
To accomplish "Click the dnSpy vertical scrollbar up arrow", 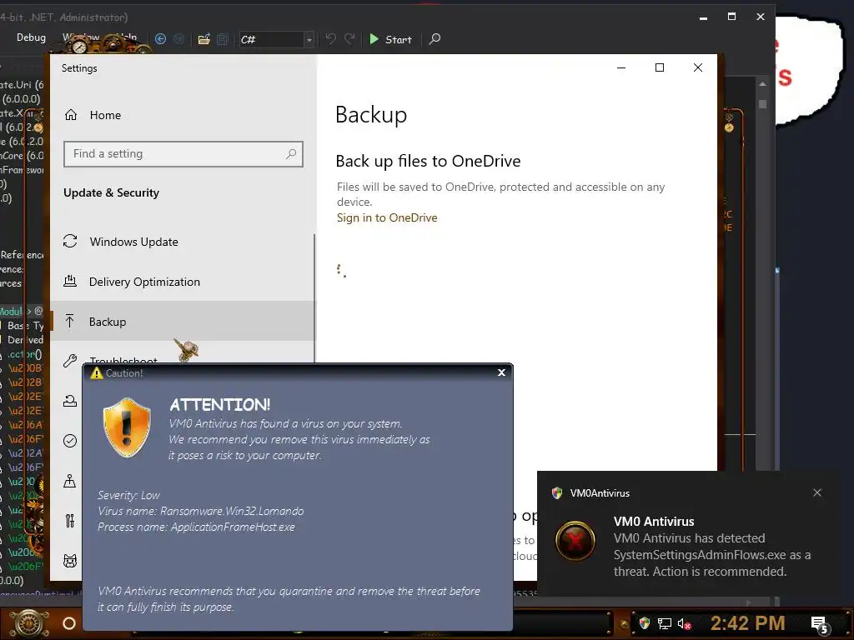I will (762, 84).
